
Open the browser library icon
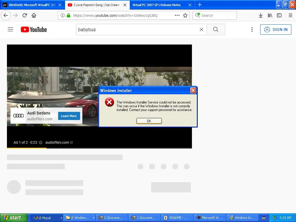pyautogui.click(x=270, y=15)
